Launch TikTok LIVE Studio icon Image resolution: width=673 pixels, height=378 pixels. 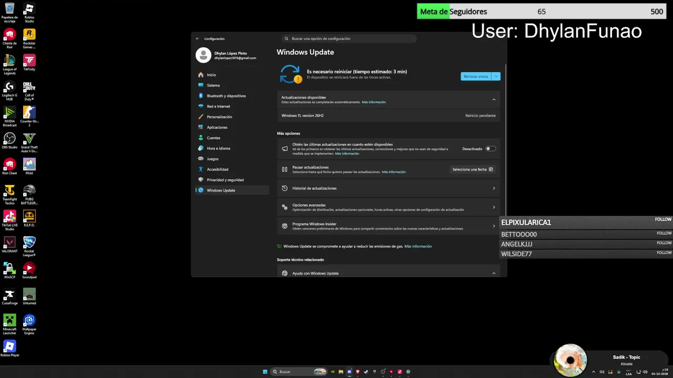(x=9, y=220)
